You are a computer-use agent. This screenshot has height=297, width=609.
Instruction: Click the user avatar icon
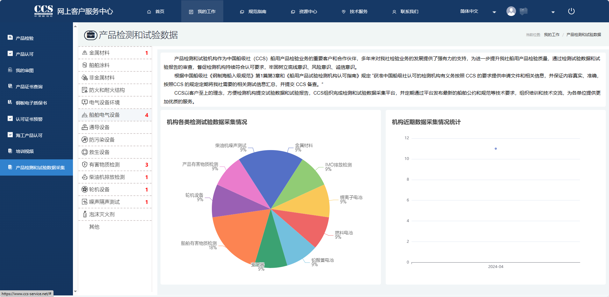[x=511, y=11]
